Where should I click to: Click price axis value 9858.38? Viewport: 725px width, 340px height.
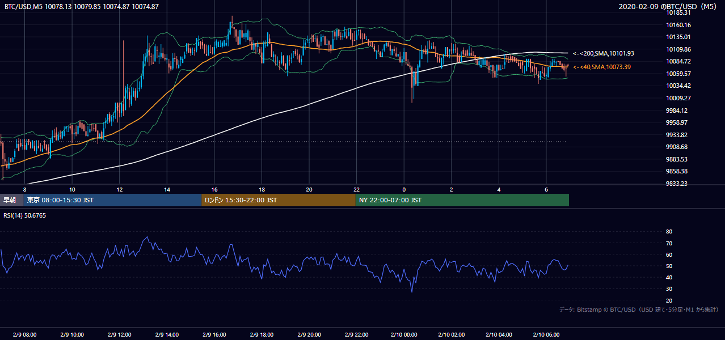coord(677,171)
